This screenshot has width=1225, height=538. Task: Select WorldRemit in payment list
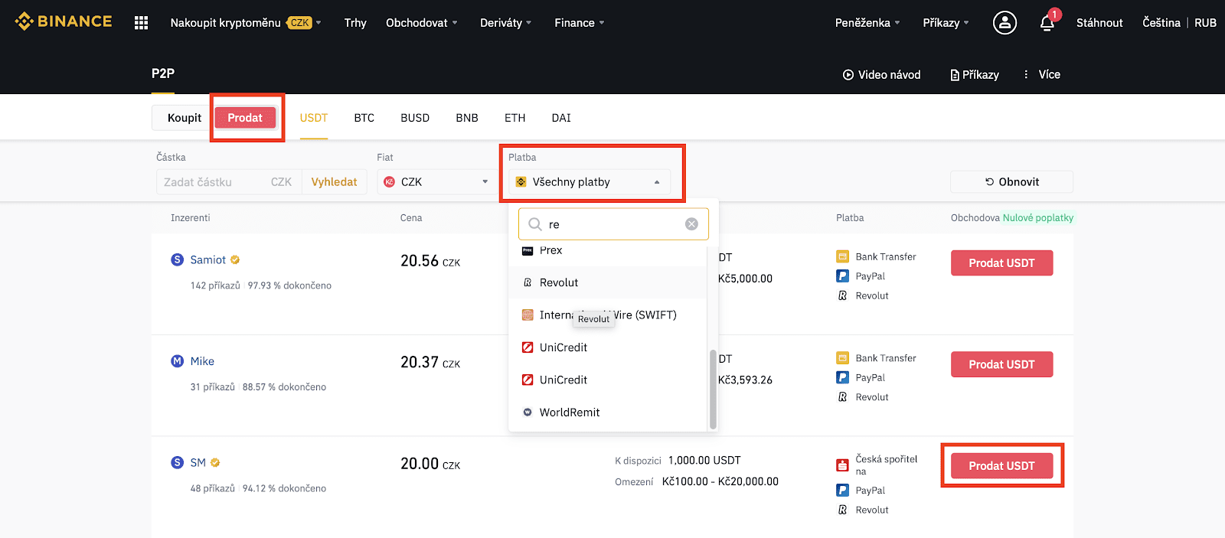coord(607,412)
